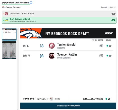Image resolution: width=118 pixels, height=110 pixels.
Task: Click the Denver Broncos team name
Action: click(13, 7)
